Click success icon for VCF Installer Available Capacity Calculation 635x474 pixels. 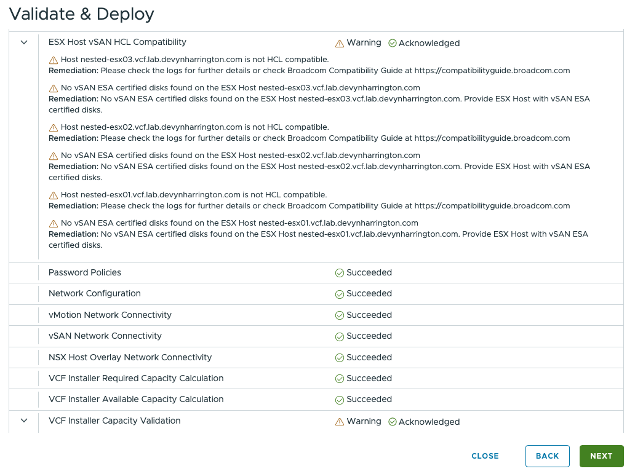coord(340,400)
